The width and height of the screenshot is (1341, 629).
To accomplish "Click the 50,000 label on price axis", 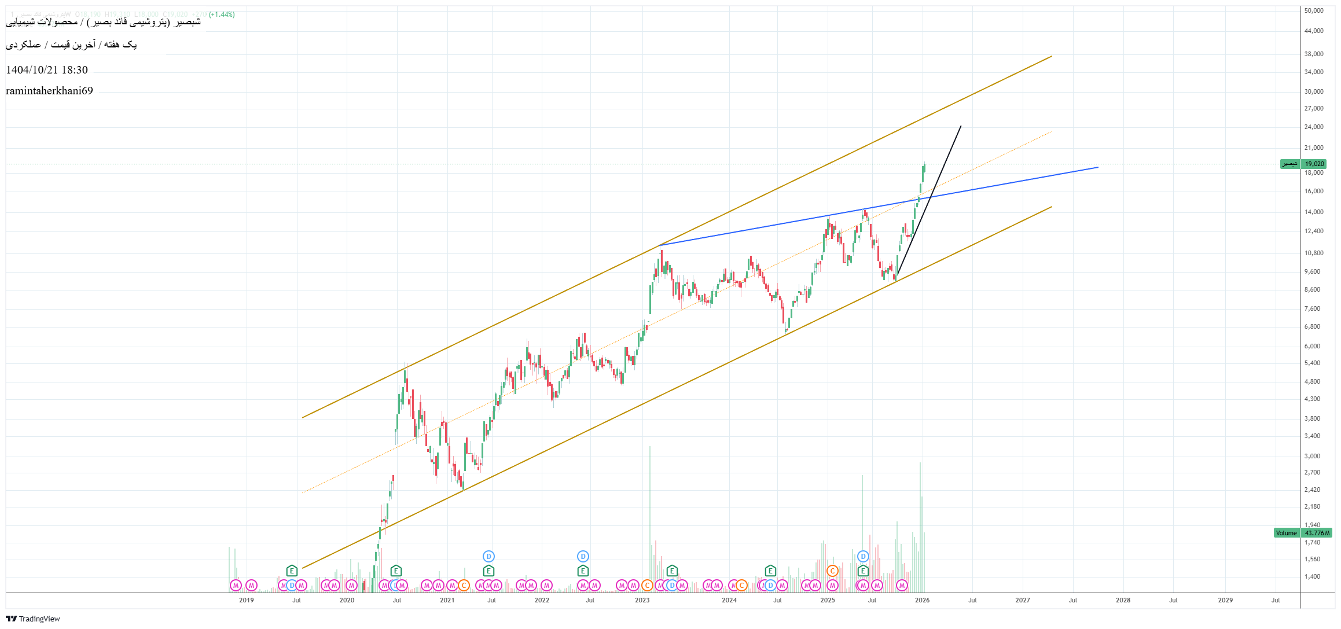I will [1314, 10].
